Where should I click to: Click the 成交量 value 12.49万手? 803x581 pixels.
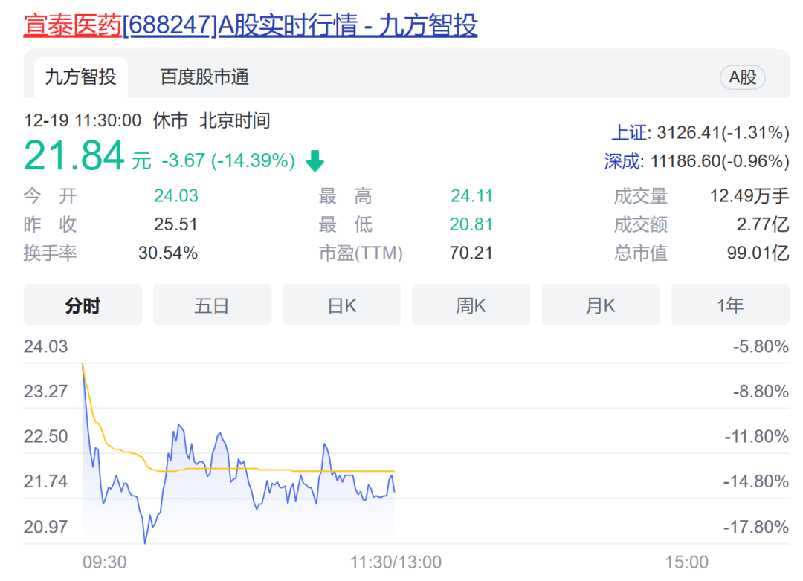pyautogui.click(x=749, y=195)
